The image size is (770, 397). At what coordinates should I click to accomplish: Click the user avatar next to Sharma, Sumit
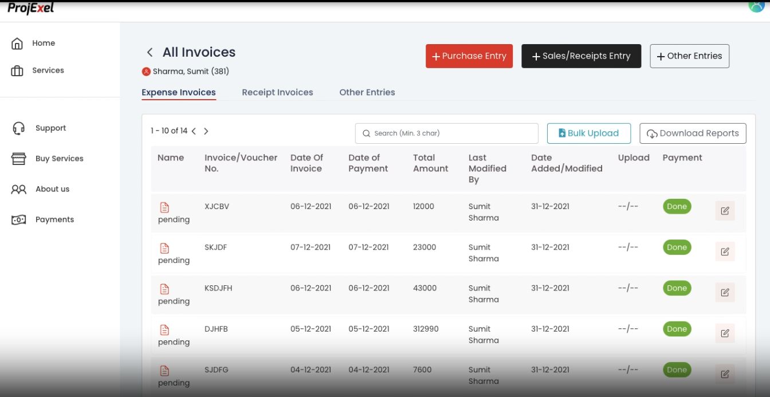[146, 72]
